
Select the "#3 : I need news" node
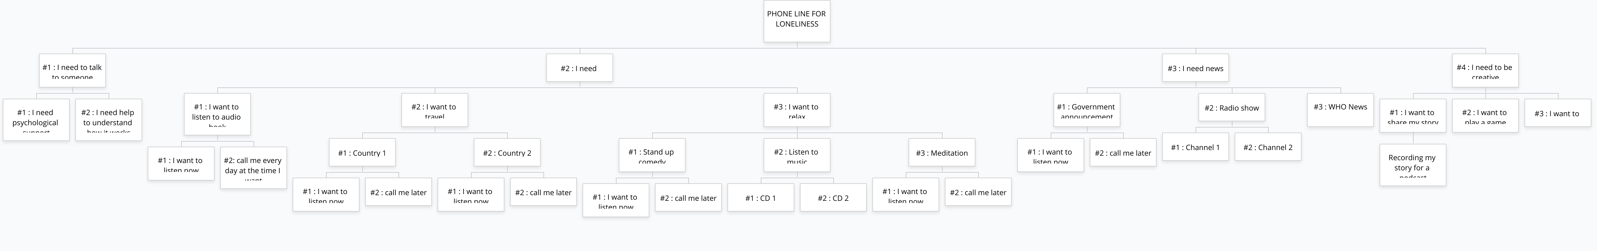coord(1195,69)
